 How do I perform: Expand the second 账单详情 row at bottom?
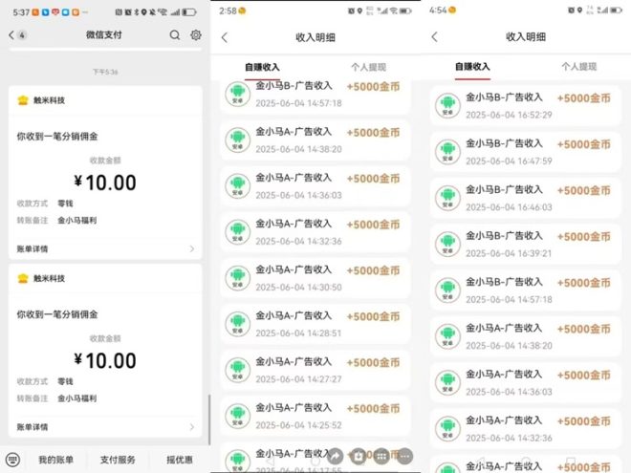(191, 426)
